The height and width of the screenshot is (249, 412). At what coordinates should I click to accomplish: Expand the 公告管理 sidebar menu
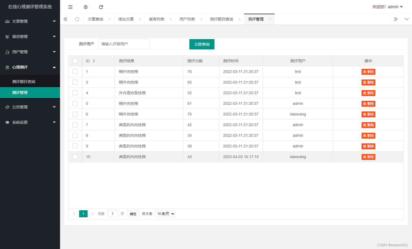(30, 107)
